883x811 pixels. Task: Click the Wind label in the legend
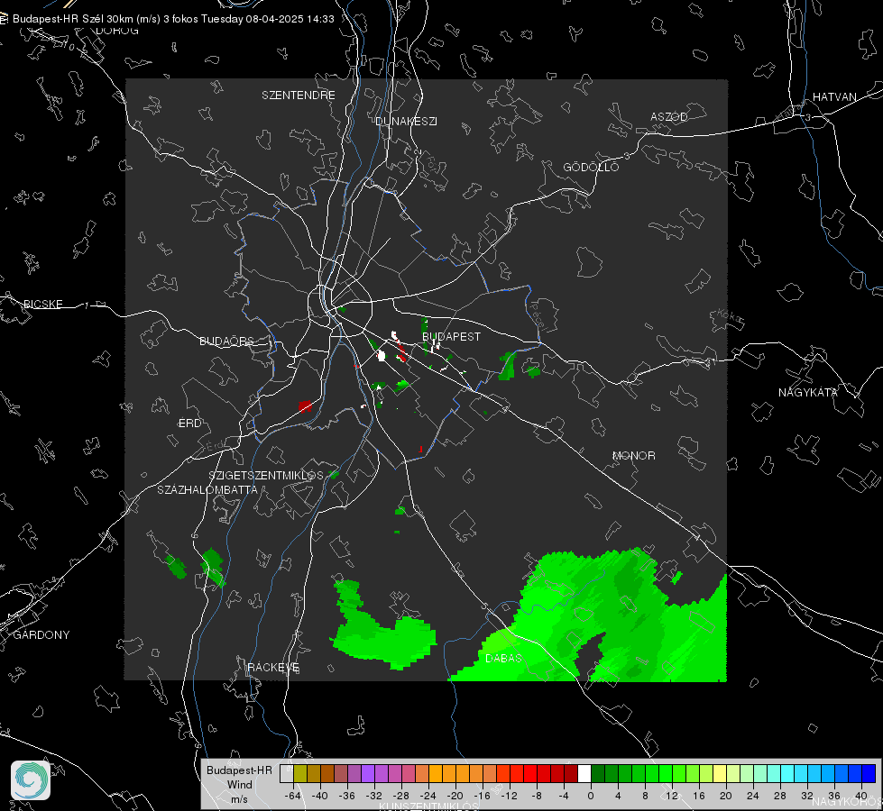point(239,784)
